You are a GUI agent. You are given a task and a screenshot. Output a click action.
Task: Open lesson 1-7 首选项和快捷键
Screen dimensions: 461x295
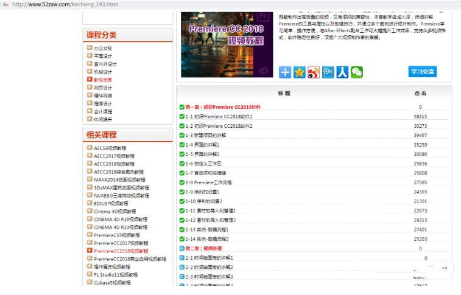pos(206,173)
